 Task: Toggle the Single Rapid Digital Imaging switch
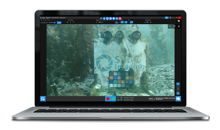(122, 100)
